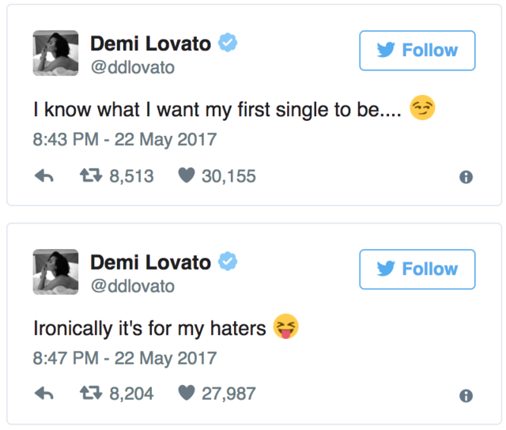Open info icon on first tweet
The image size is (506, 430).
pyautogui.click(x=466, y=177)
